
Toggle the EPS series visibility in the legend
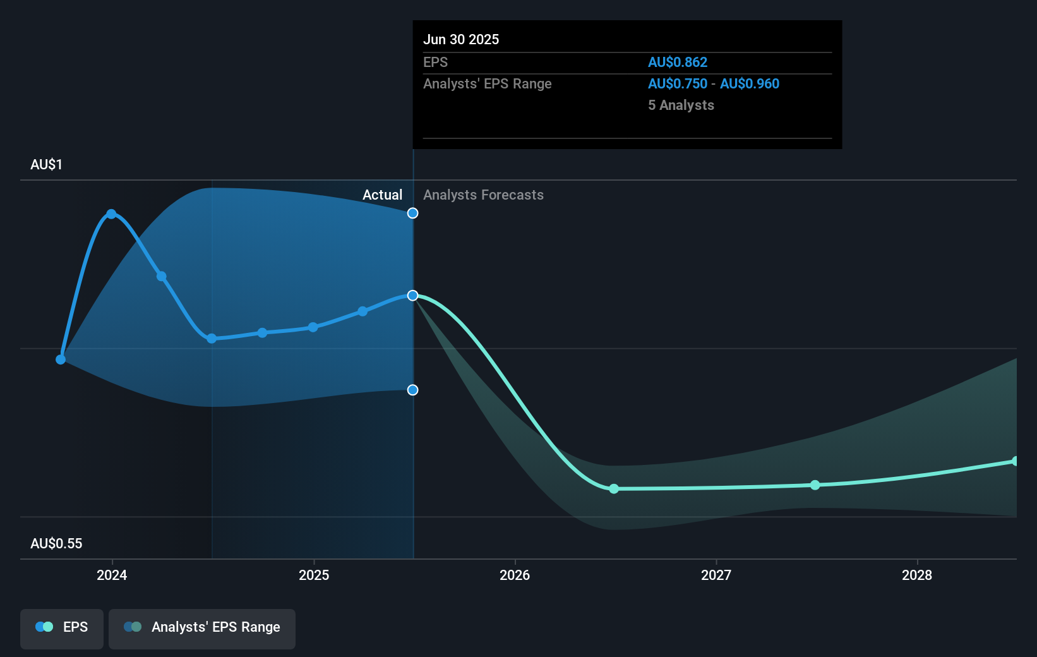(61, 629)
